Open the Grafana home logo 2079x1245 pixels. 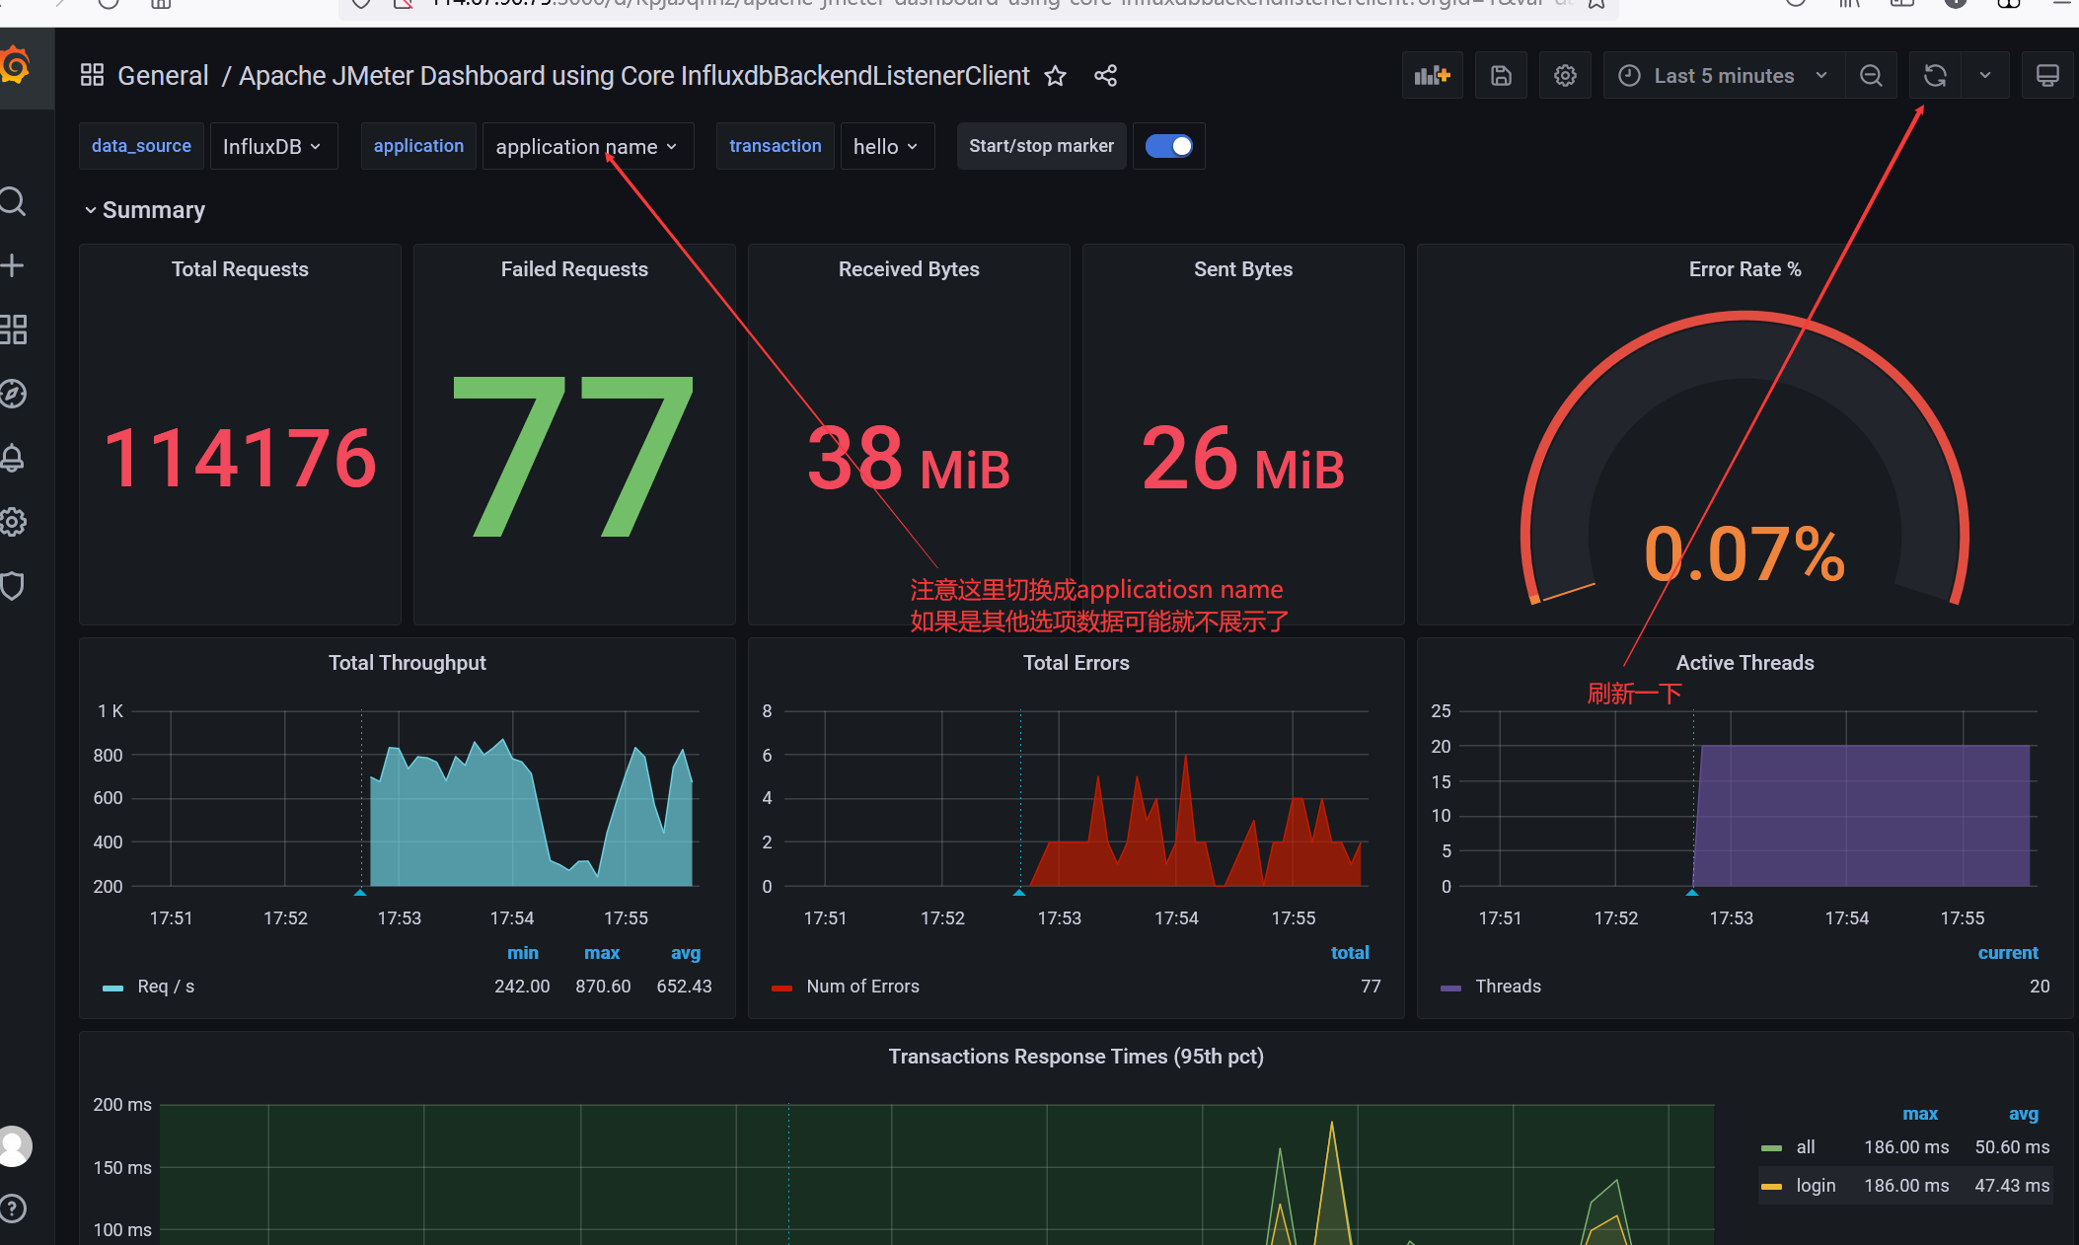14,67
